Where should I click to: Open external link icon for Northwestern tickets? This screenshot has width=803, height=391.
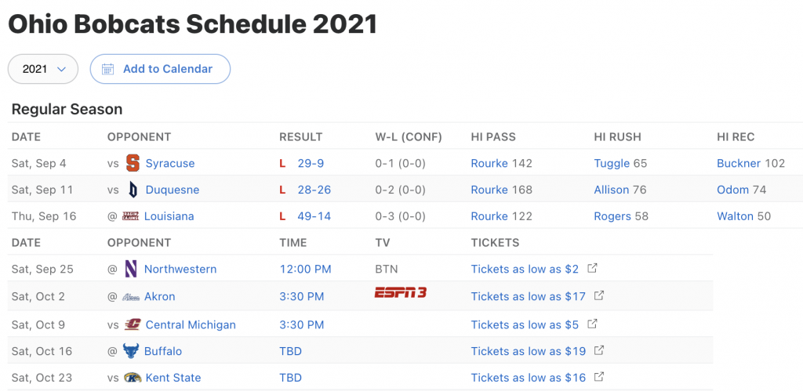point(592,268)
